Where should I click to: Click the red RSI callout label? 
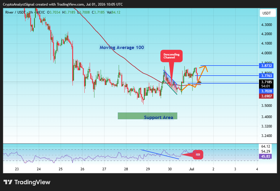click(x=198, y=154)
